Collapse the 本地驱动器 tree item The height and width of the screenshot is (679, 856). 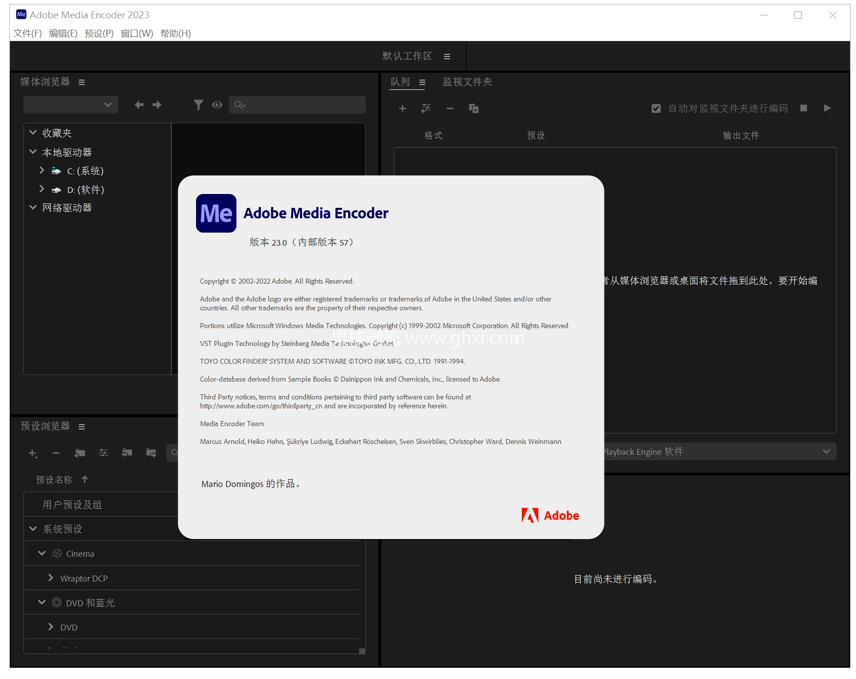click(x=33, y=151)
